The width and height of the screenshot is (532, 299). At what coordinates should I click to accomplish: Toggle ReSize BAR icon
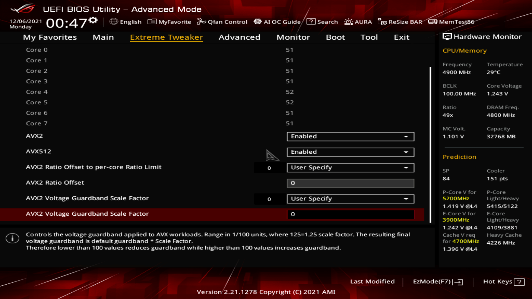click(x=382, y=22)
